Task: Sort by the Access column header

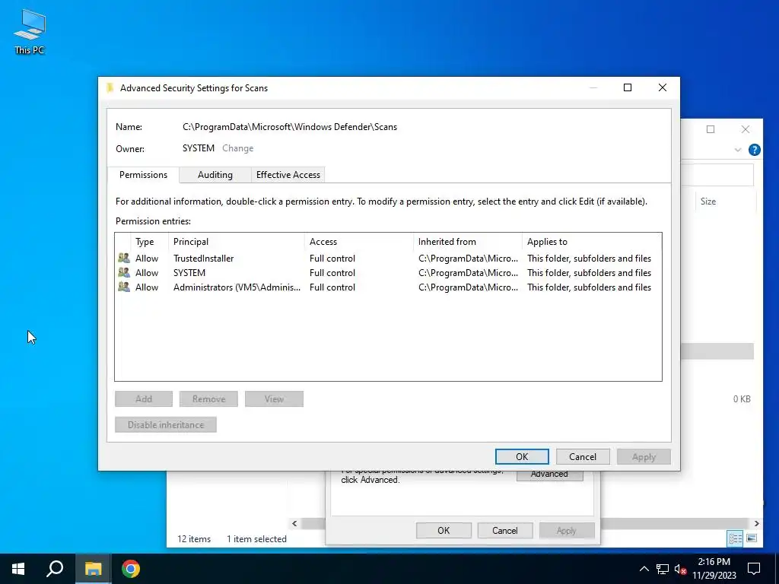Action: pyautogui.click(x=359, y=242)
